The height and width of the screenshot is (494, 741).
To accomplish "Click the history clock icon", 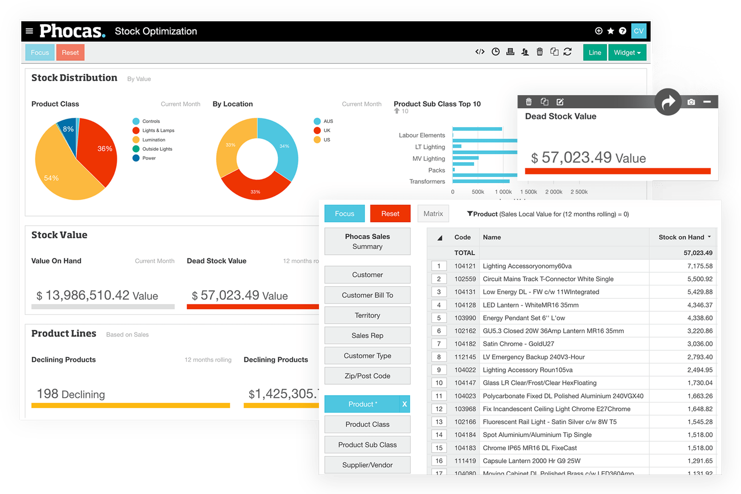I will tap(495, 51).
